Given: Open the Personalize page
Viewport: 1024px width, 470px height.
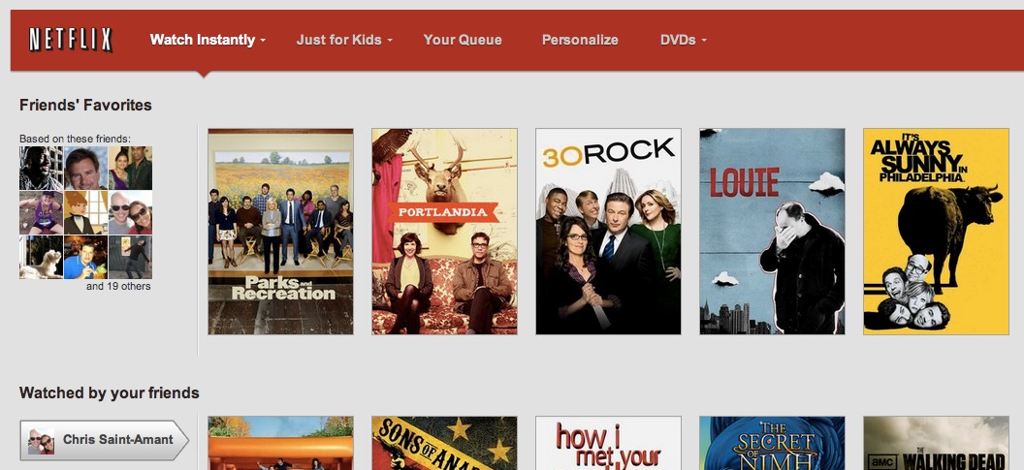Looking at the screenshot, I should pyautogui.click(x=580, y=40).
